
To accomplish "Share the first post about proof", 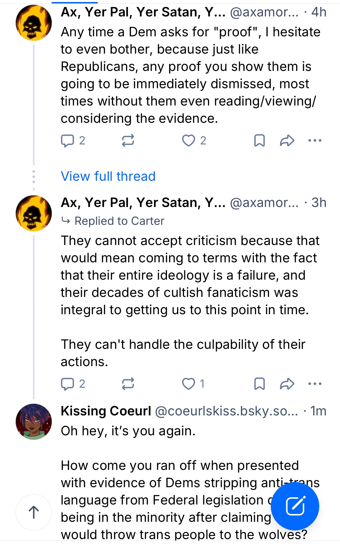I will pyautogui.click(x=287, y=141).
